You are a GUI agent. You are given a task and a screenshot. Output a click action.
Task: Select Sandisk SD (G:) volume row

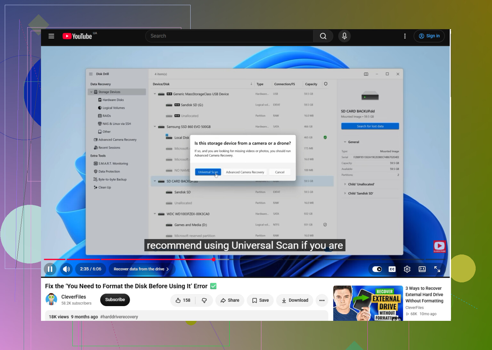[242, 105]
